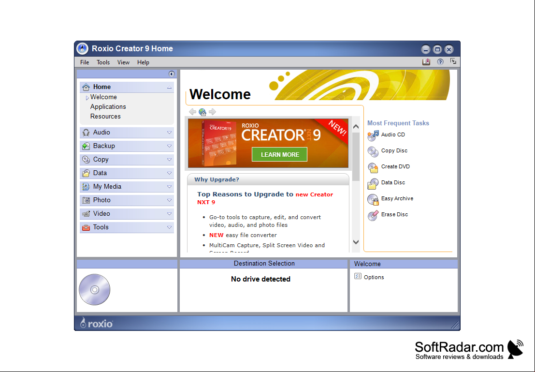Click the Easy Archive task icon
535x372 pixels.
coord(373,199)
